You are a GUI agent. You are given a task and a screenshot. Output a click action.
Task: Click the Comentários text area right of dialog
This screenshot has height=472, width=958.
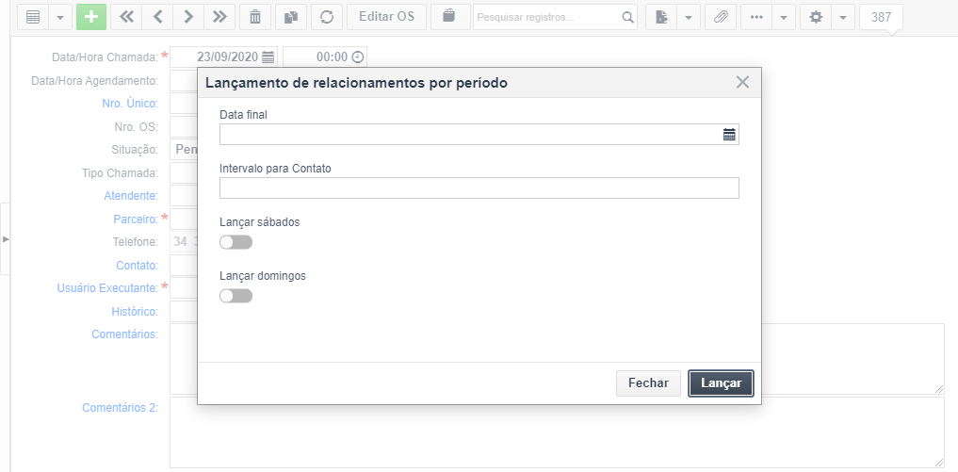click(852, 359)
